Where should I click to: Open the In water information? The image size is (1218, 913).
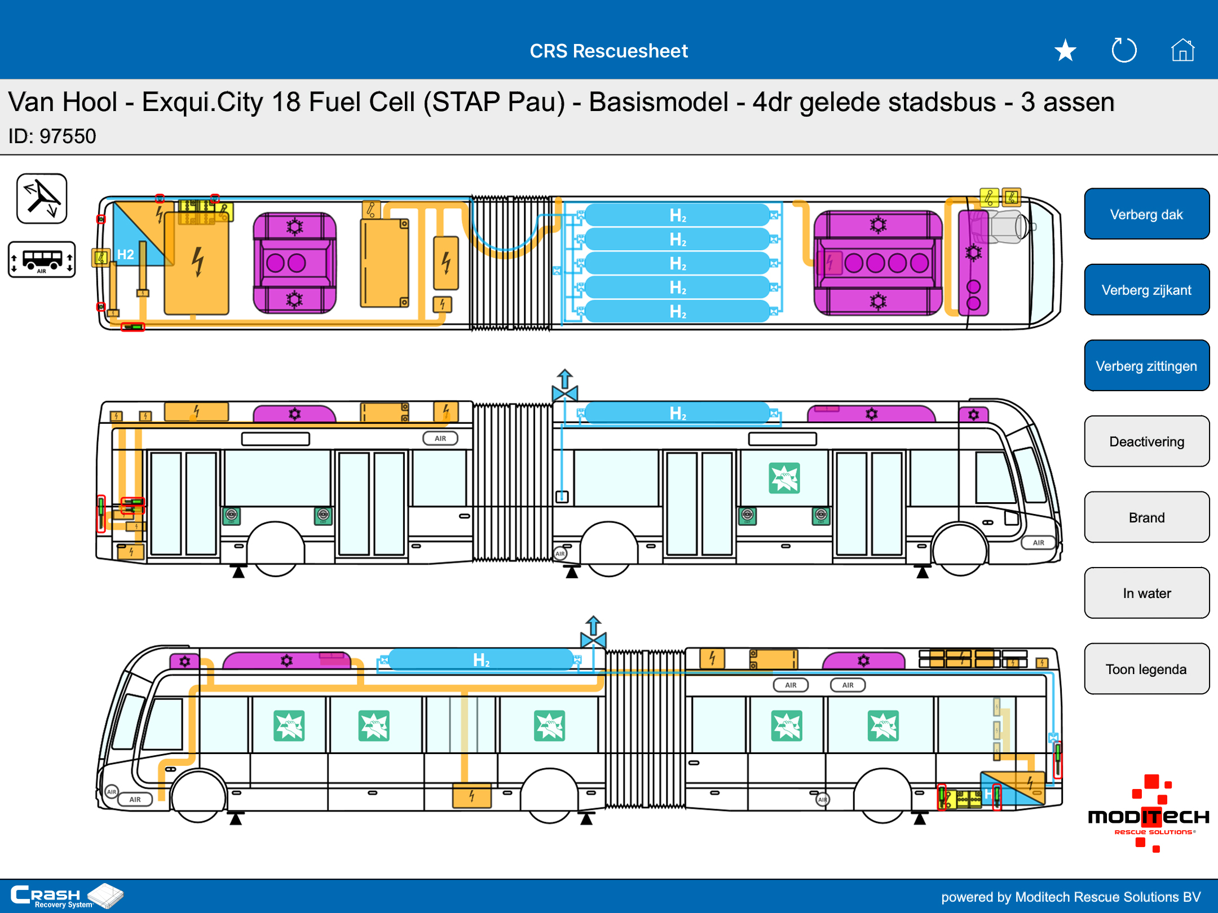[x=1146, y=593]
